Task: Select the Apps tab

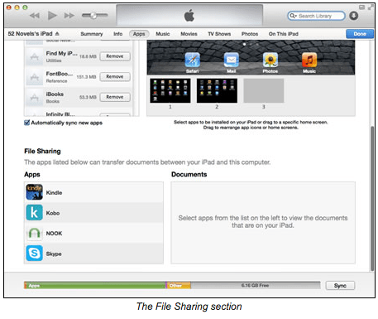Action: (139, 34)
